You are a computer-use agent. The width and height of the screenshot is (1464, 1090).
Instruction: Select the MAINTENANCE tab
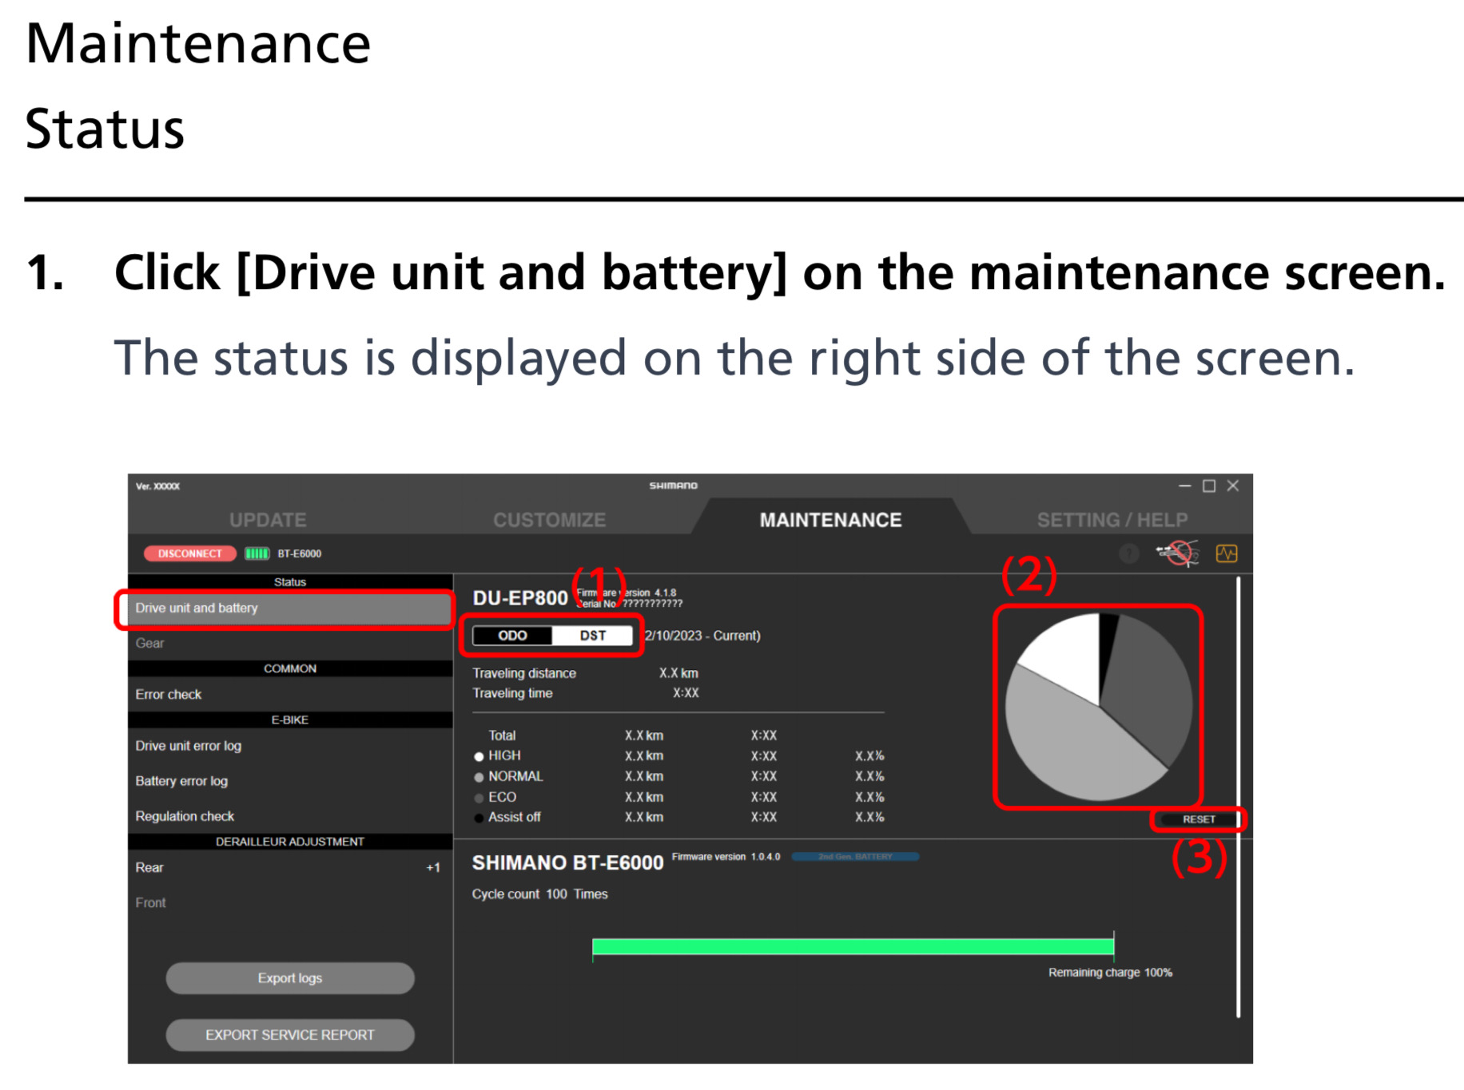[830, 520]
